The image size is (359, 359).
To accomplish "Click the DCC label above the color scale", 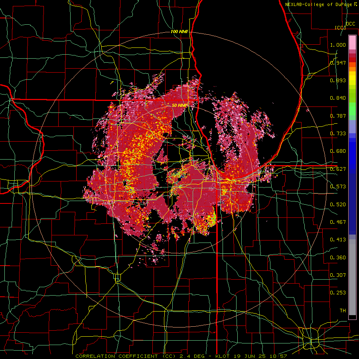I will click(x=350, y=24).
